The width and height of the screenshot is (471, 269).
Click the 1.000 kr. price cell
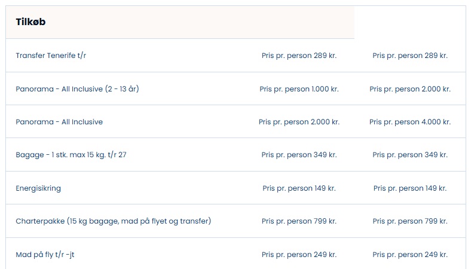(299, 89)
